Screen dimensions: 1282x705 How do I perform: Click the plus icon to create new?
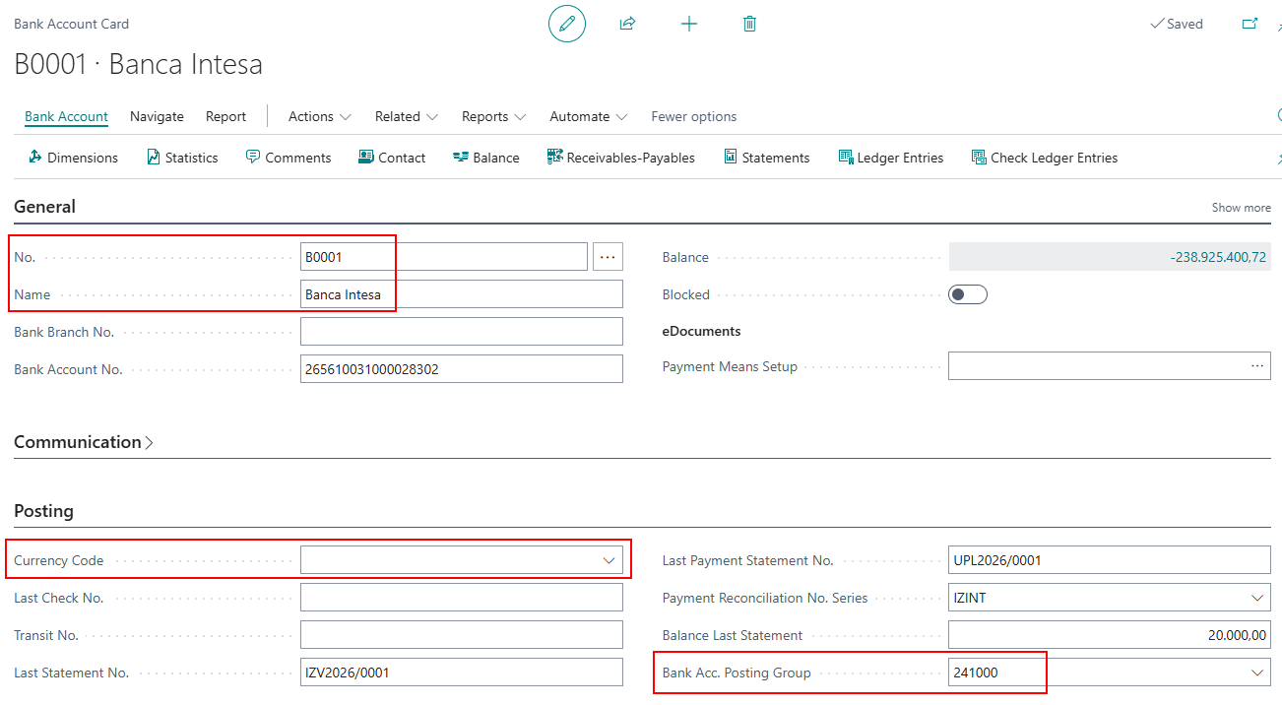click(689, 24)
